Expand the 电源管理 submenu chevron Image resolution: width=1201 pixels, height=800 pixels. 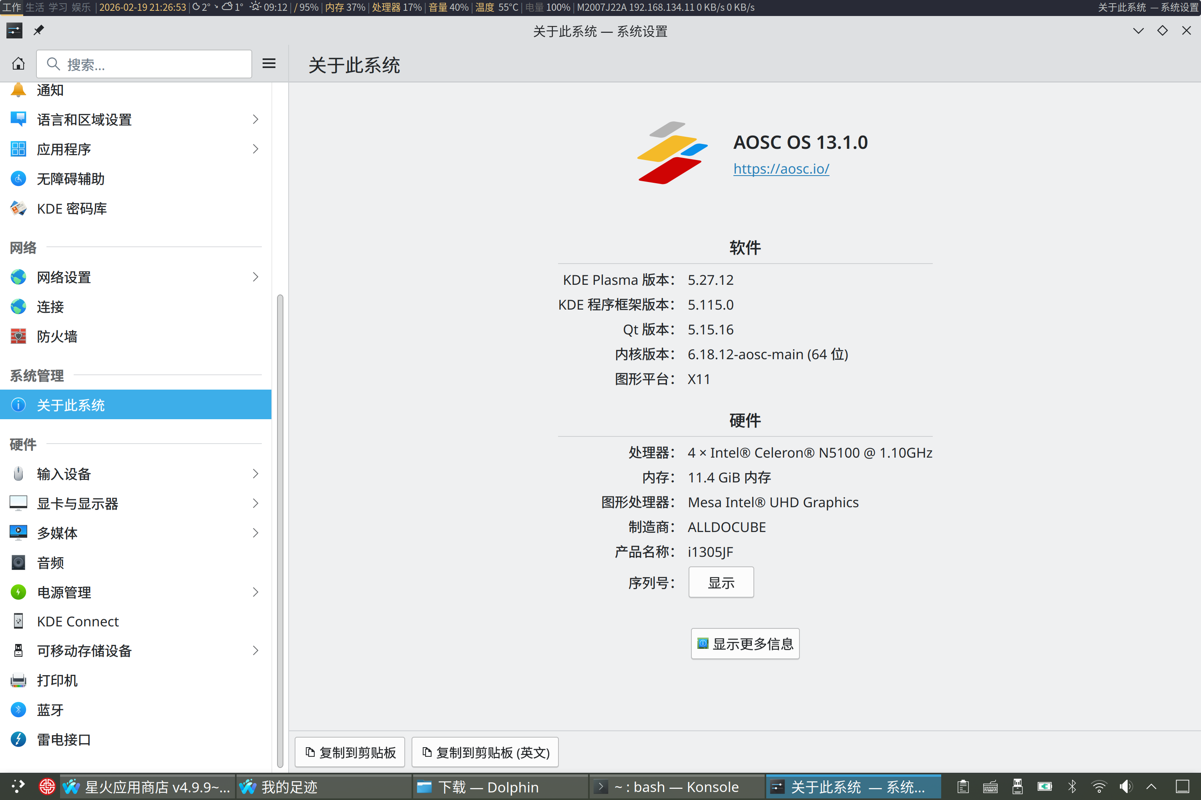click(256, 592)
